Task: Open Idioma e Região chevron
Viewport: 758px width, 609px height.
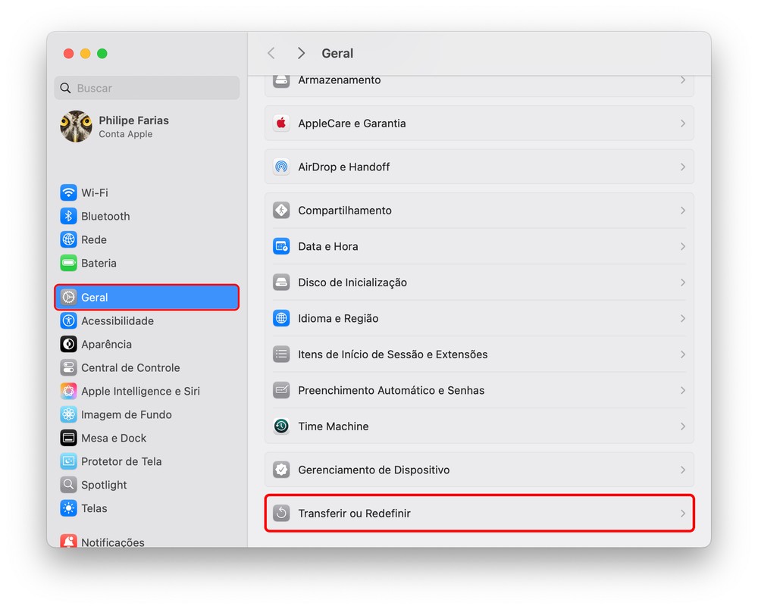Action: point(683,318)
